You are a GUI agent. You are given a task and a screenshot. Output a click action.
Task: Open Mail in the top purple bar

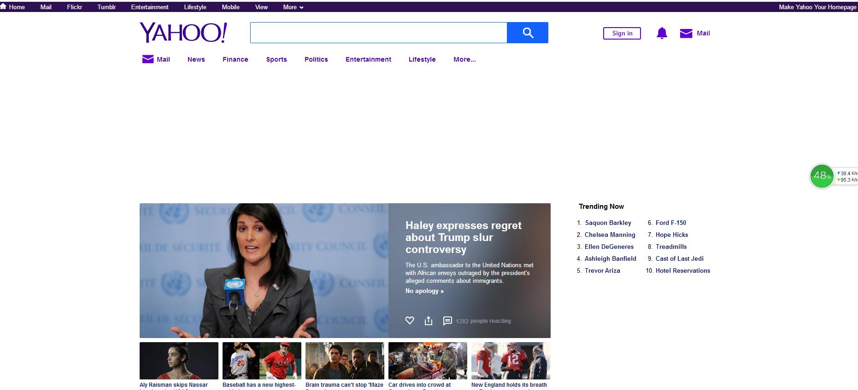click(x=46, y=7)
